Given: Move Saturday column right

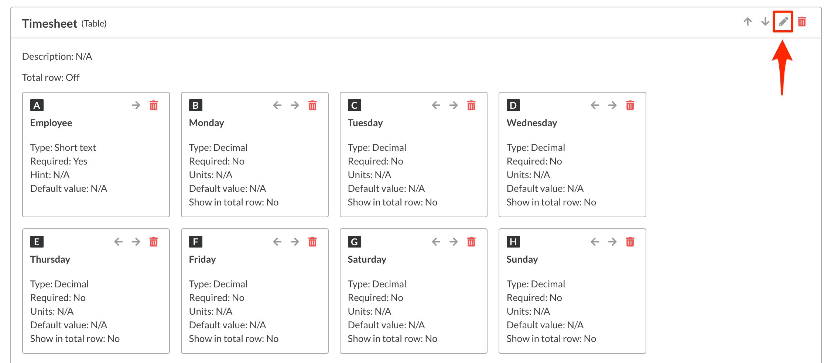Looking at the screenshot, I should [454, 242].
